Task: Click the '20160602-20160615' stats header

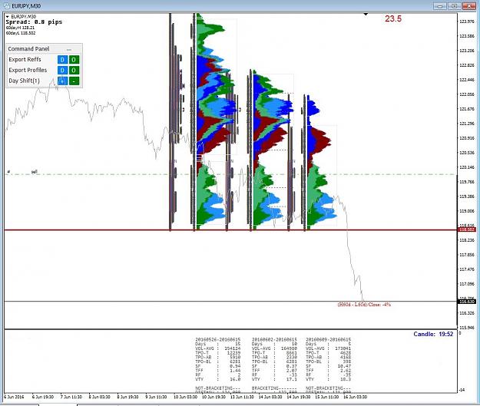Action: click(274, 339)
